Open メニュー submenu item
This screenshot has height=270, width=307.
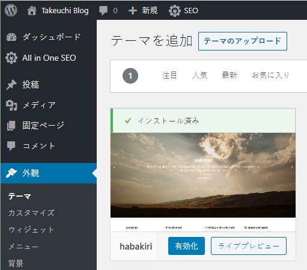[23, 247]
